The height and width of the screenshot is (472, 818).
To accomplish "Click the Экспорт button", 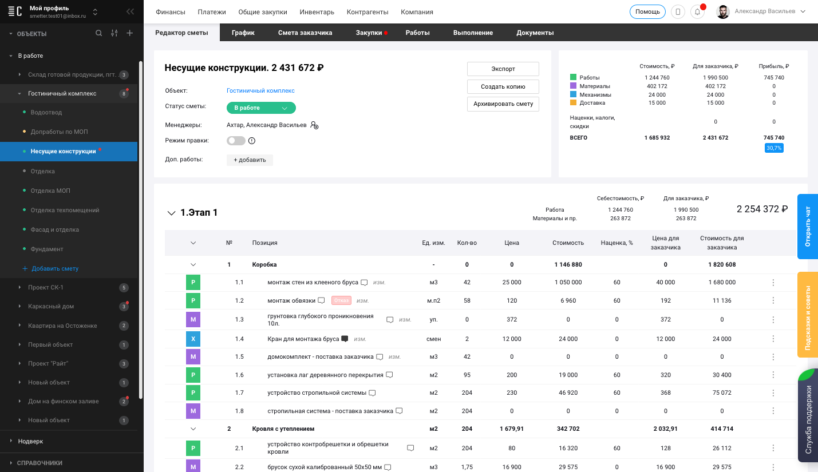I will 503,69.
